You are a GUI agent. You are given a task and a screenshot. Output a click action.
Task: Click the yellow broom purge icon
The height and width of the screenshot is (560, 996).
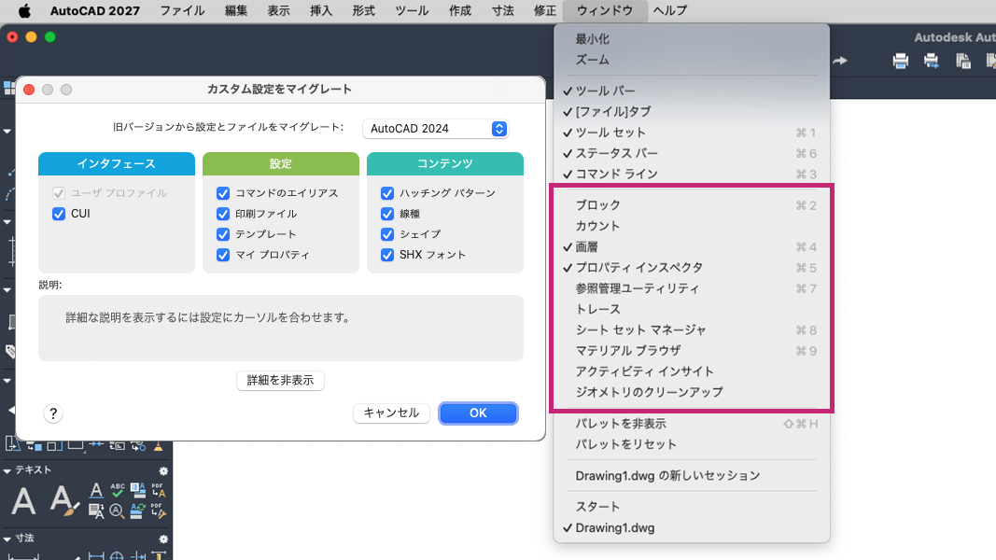pos(158,446)
